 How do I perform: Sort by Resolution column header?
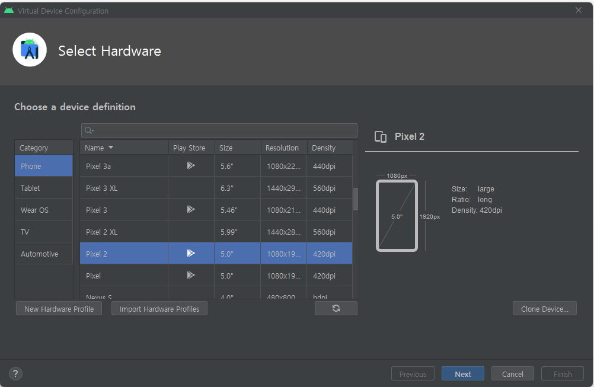point(284,148)
